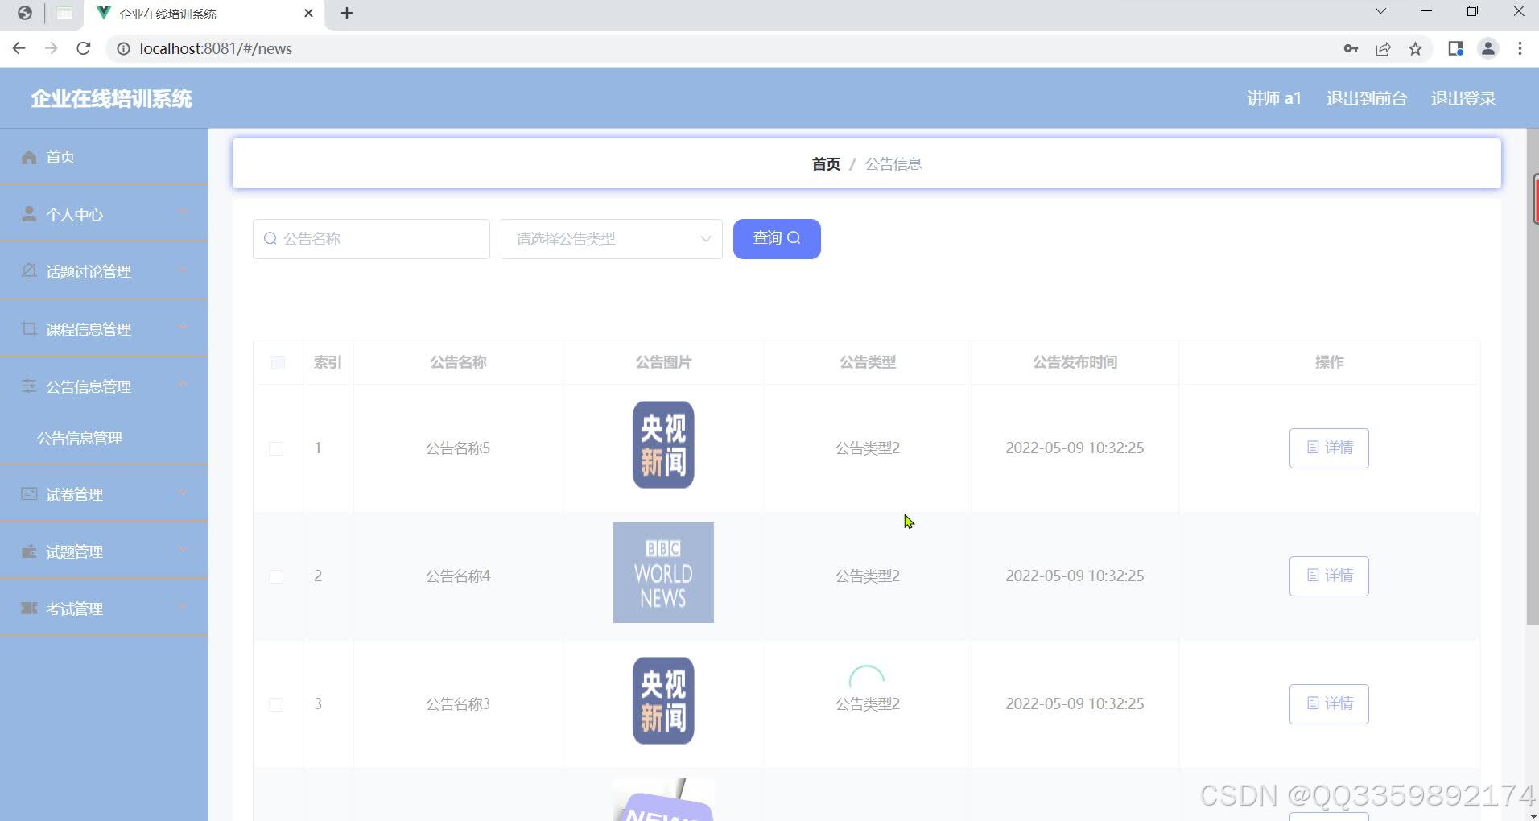The width and height of the screenshot is (1539, 821).
Task: View site information icon in address bar
Action: [123, 49]
